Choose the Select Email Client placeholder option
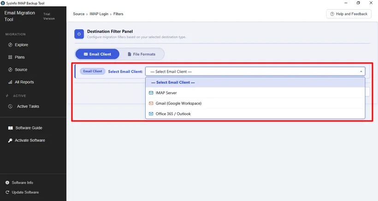The image size is (378, 201). 255,82
